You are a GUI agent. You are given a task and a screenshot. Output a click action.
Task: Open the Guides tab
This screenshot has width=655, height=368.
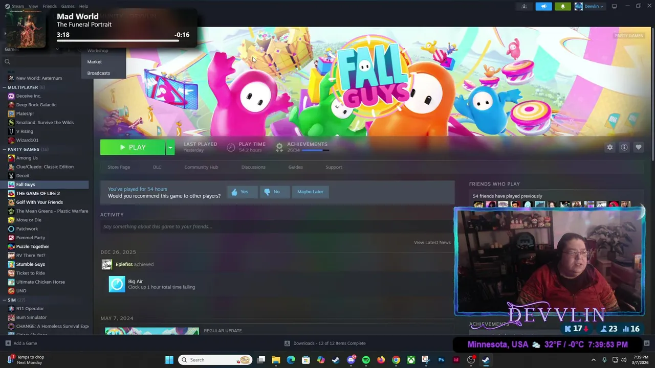click(x=295, y=167)
